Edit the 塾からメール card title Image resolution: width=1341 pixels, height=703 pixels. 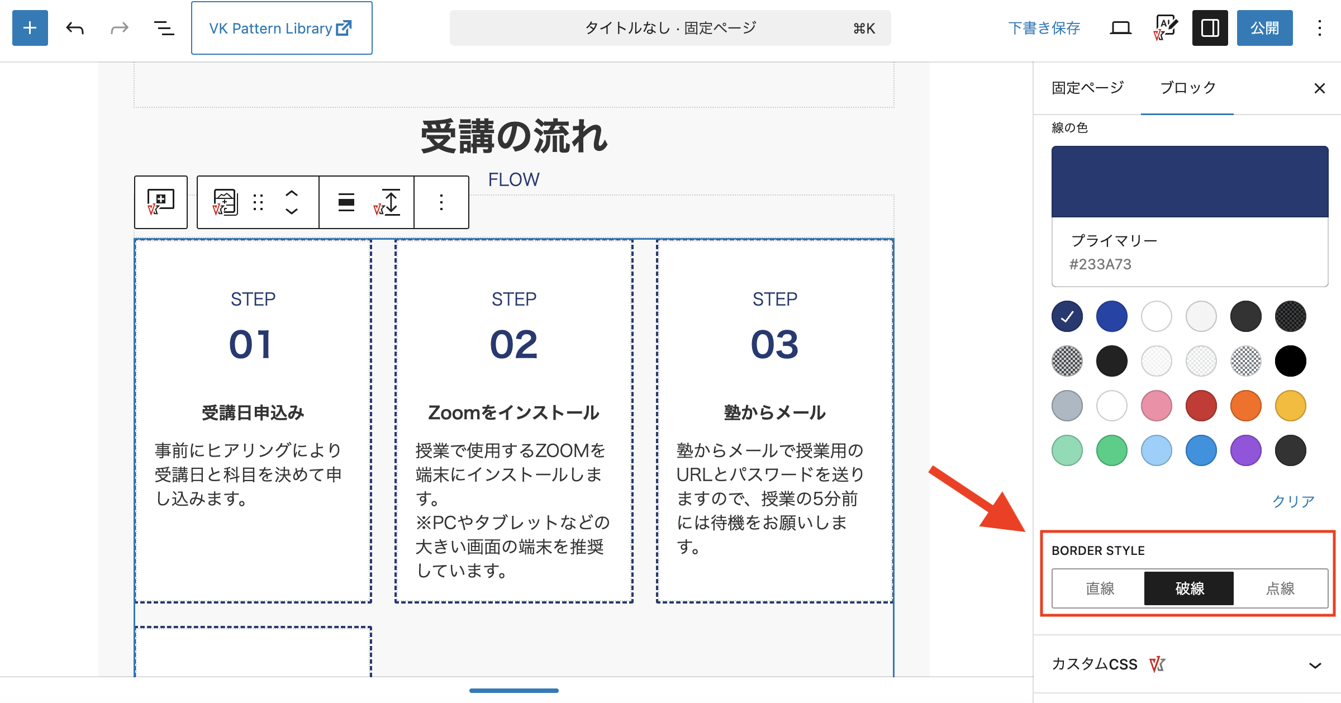[x=775, y=413]
